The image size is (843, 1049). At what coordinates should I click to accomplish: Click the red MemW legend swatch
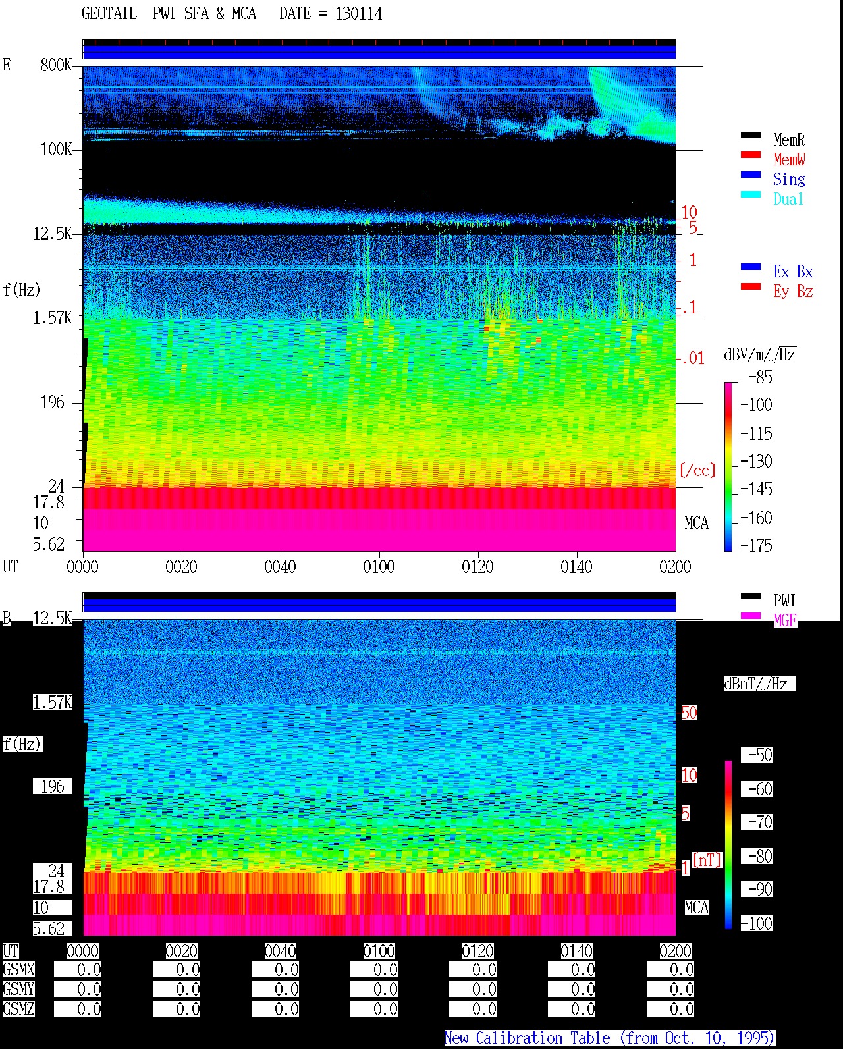[750, 155]
